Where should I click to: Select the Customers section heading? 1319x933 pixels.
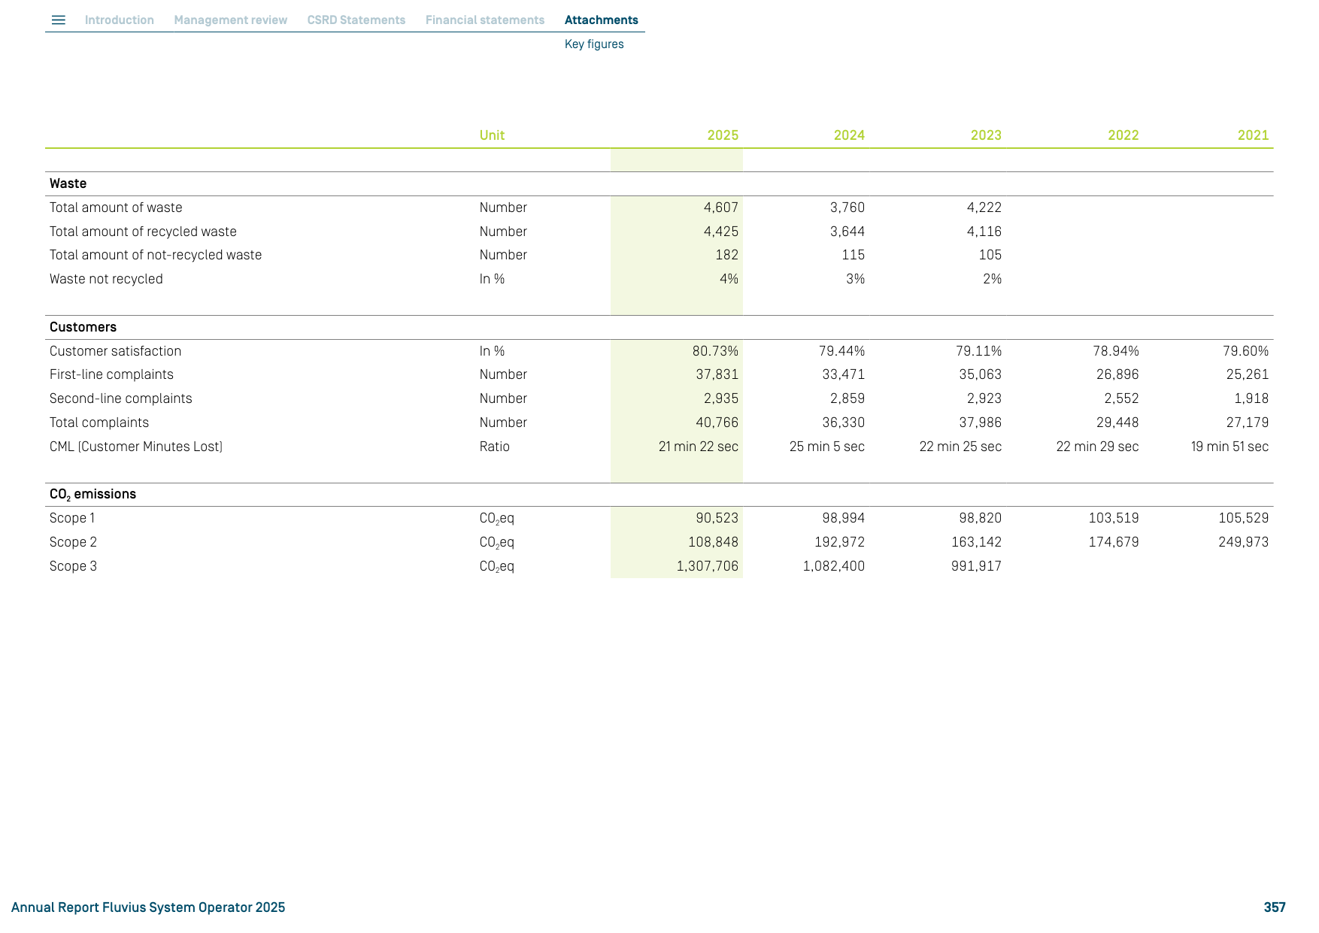point(83,327)
